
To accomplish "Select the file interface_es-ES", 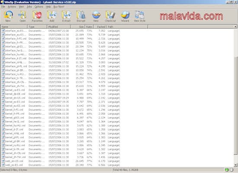I will [x=16, y=31].
